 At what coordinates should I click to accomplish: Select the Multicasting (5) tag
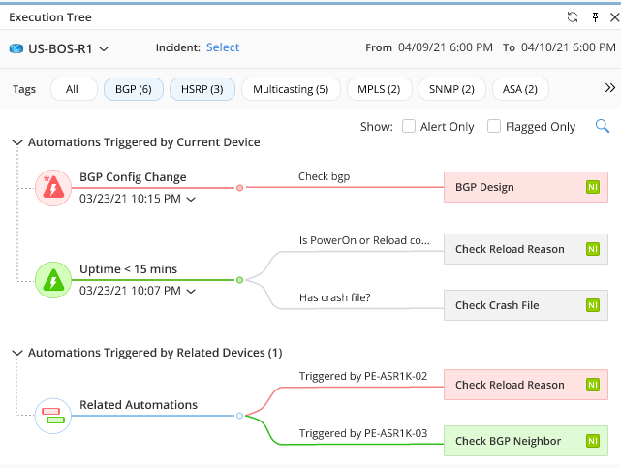coord(291,89)
